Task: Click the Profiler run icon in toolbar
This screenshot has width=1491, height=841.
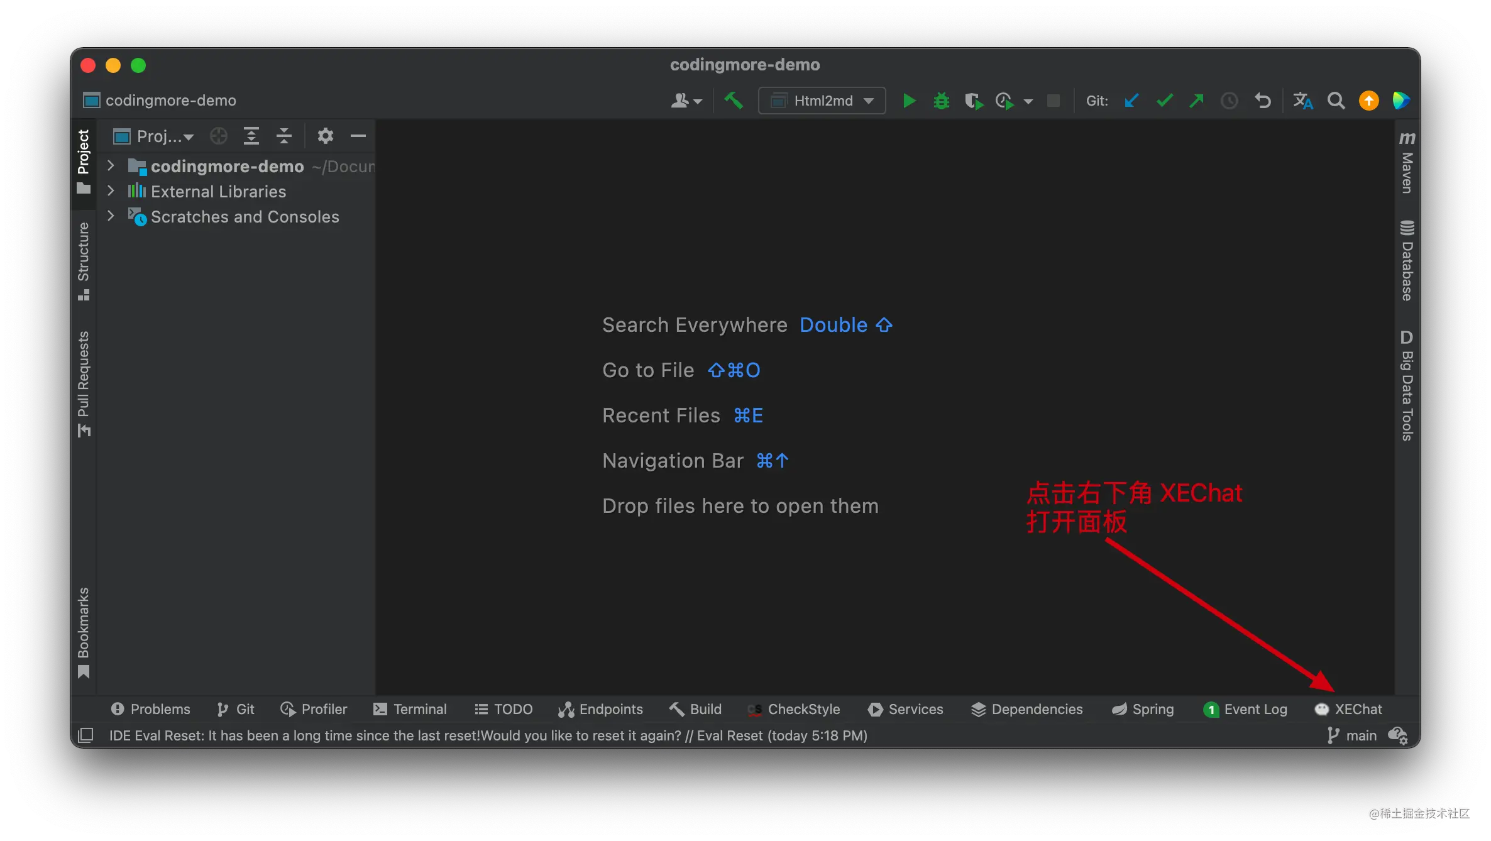Action: click(x=1004, y=101)
